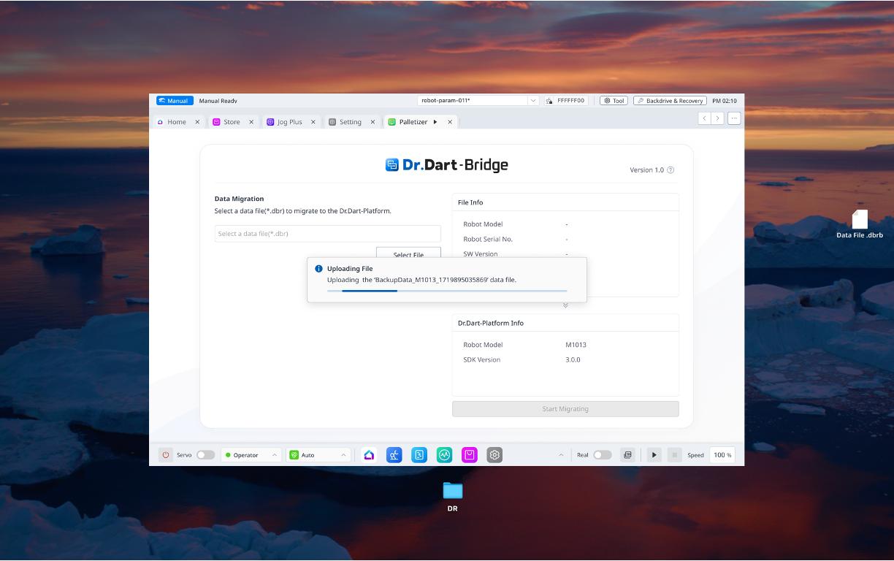Open the gray Settings gear in dock

[494, 455]
